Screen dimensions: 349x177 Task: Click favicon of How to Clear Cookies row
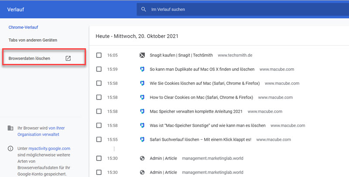pos(142,97)
